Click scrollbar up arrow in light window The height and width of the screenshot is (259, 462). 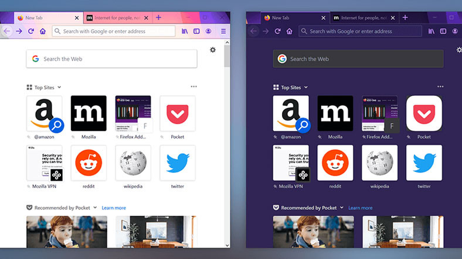(227, 43)
